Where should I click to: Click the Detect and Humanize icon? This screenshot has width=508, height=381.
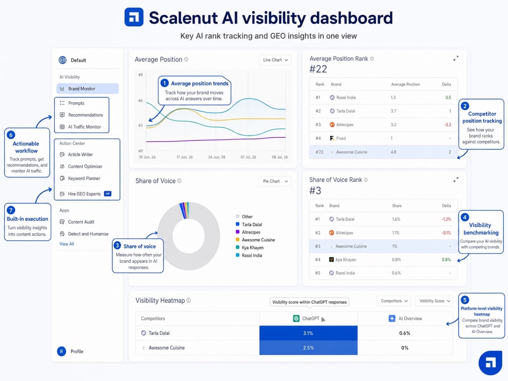click(x=62, y=234)
